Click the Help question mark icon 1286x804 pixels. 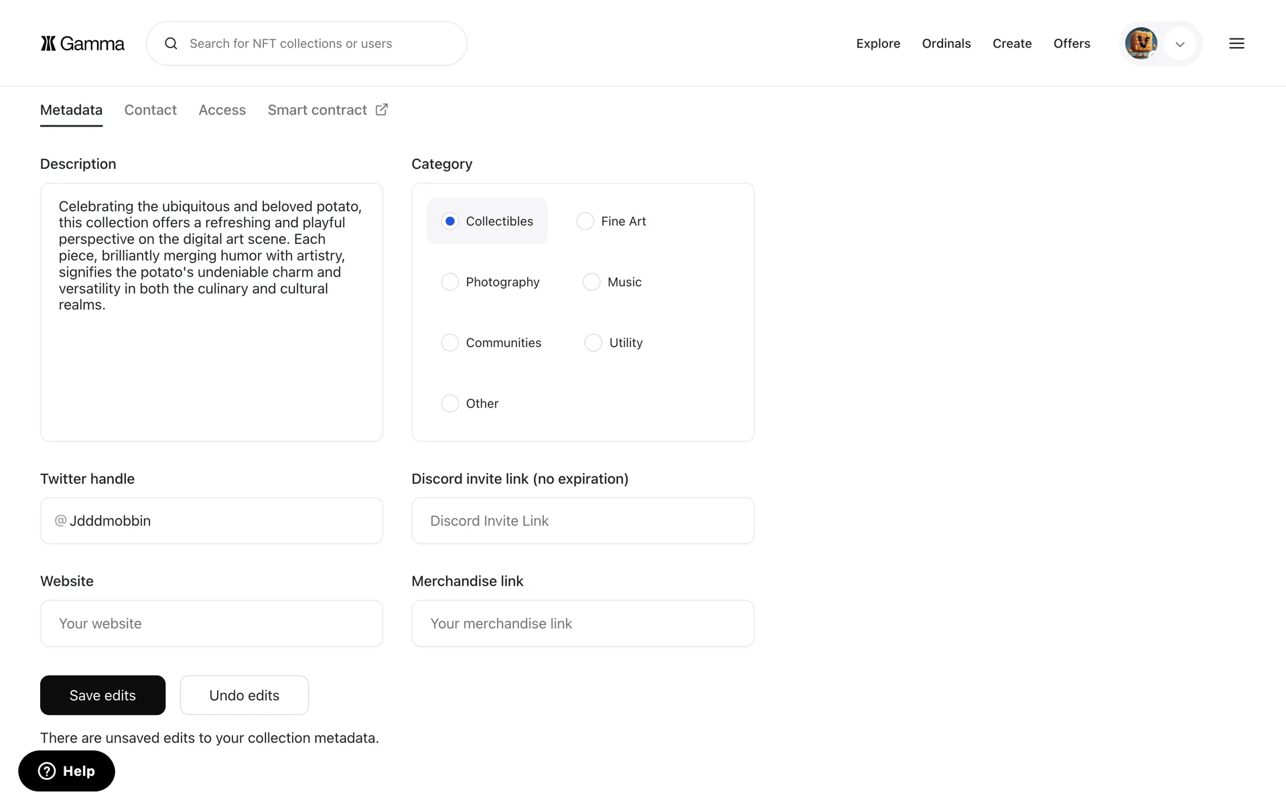click(x=47, y=771)
